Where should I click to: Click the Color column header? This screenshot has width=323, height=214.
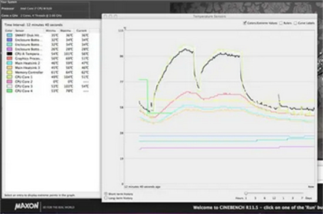pyautogui.click(x=9, y=31)
